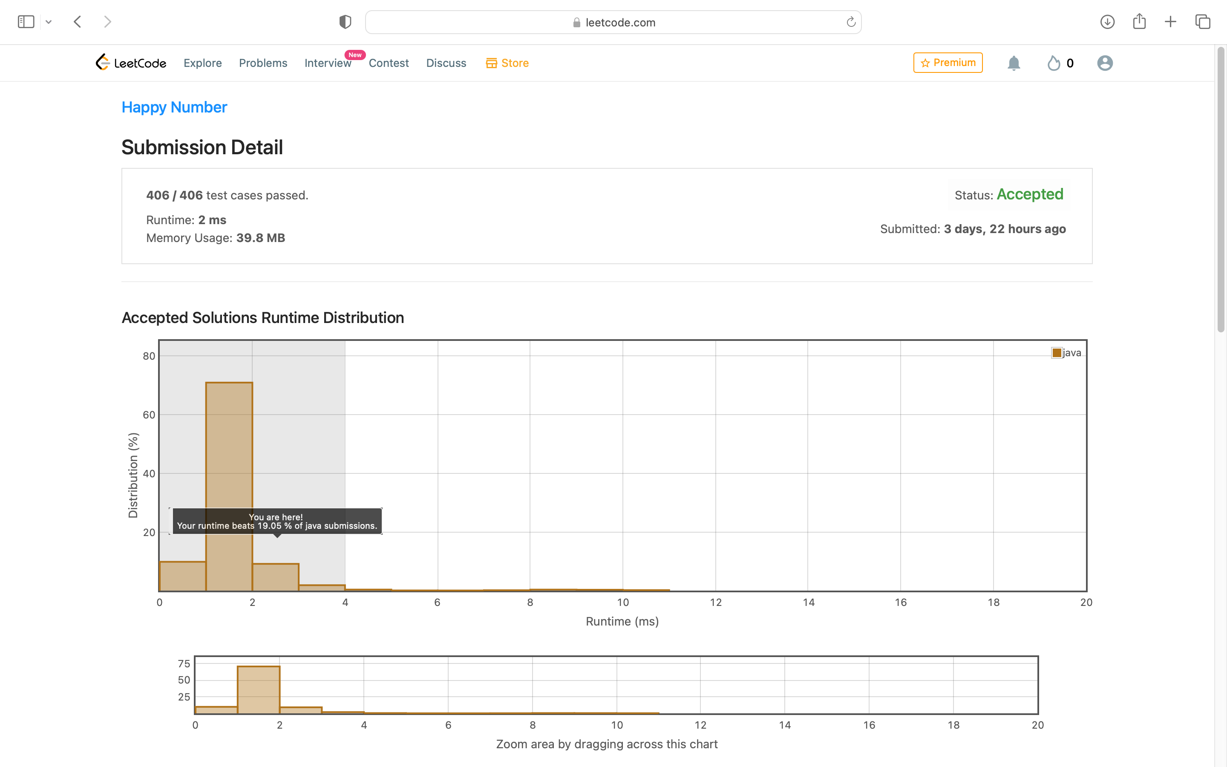Open the Problems menu item

262,63
